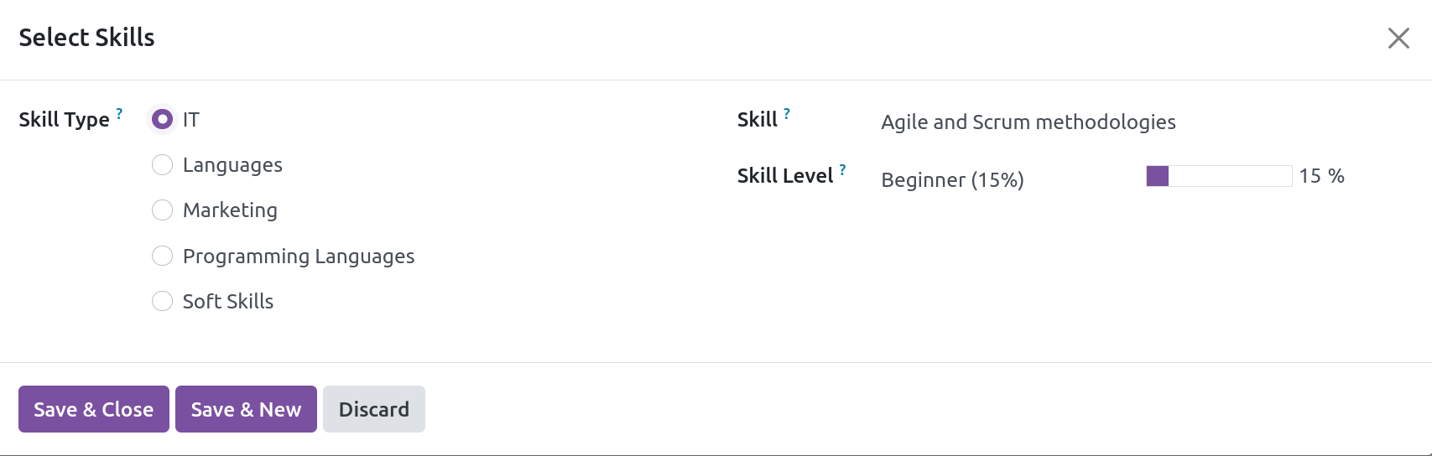The image size is (1432, 456).
Task: Open the Skill Level help question mark
Action: pyautogui.click(x=842, y=169)
